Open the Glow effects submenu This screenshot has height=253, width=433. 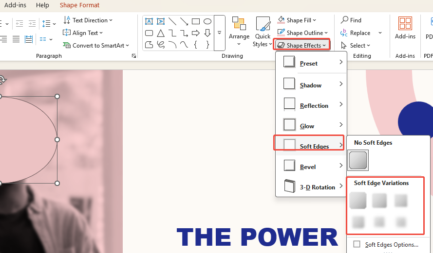[311, 125]
